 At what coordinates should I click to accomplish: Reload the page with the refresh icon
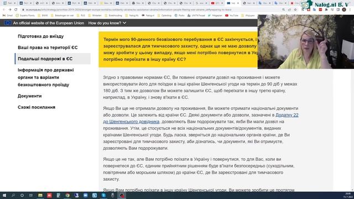(x=16, y=10)
